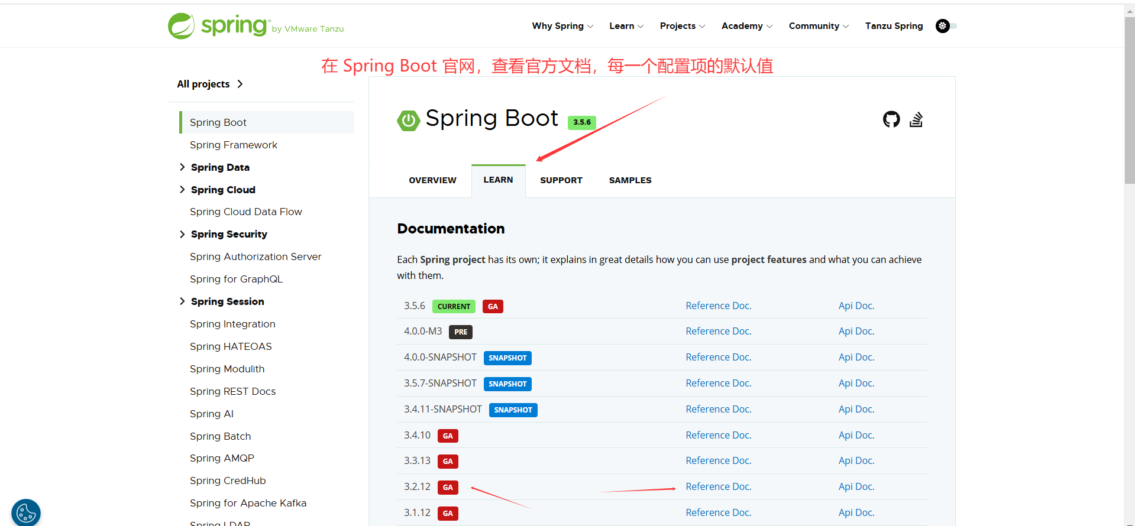Open Spring Cloud Data Flow project

click(245, 212)
